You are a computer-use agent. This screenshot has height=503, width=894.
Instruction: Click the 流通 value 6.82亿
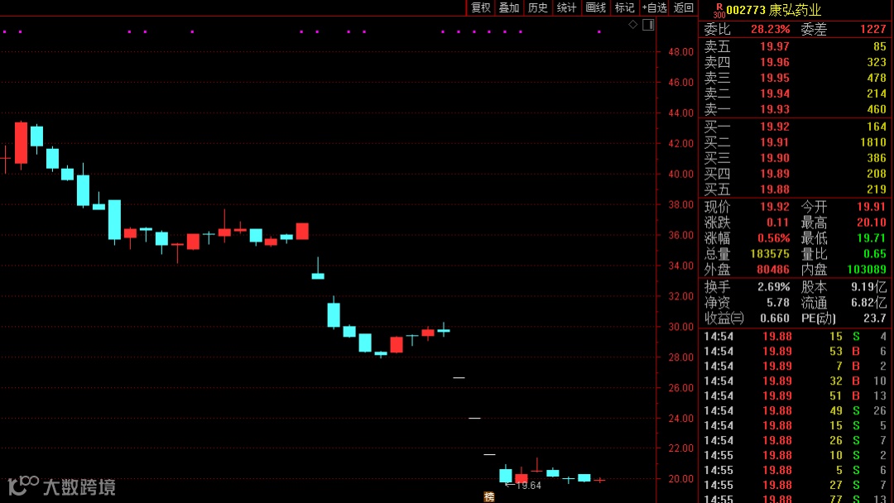869,303
